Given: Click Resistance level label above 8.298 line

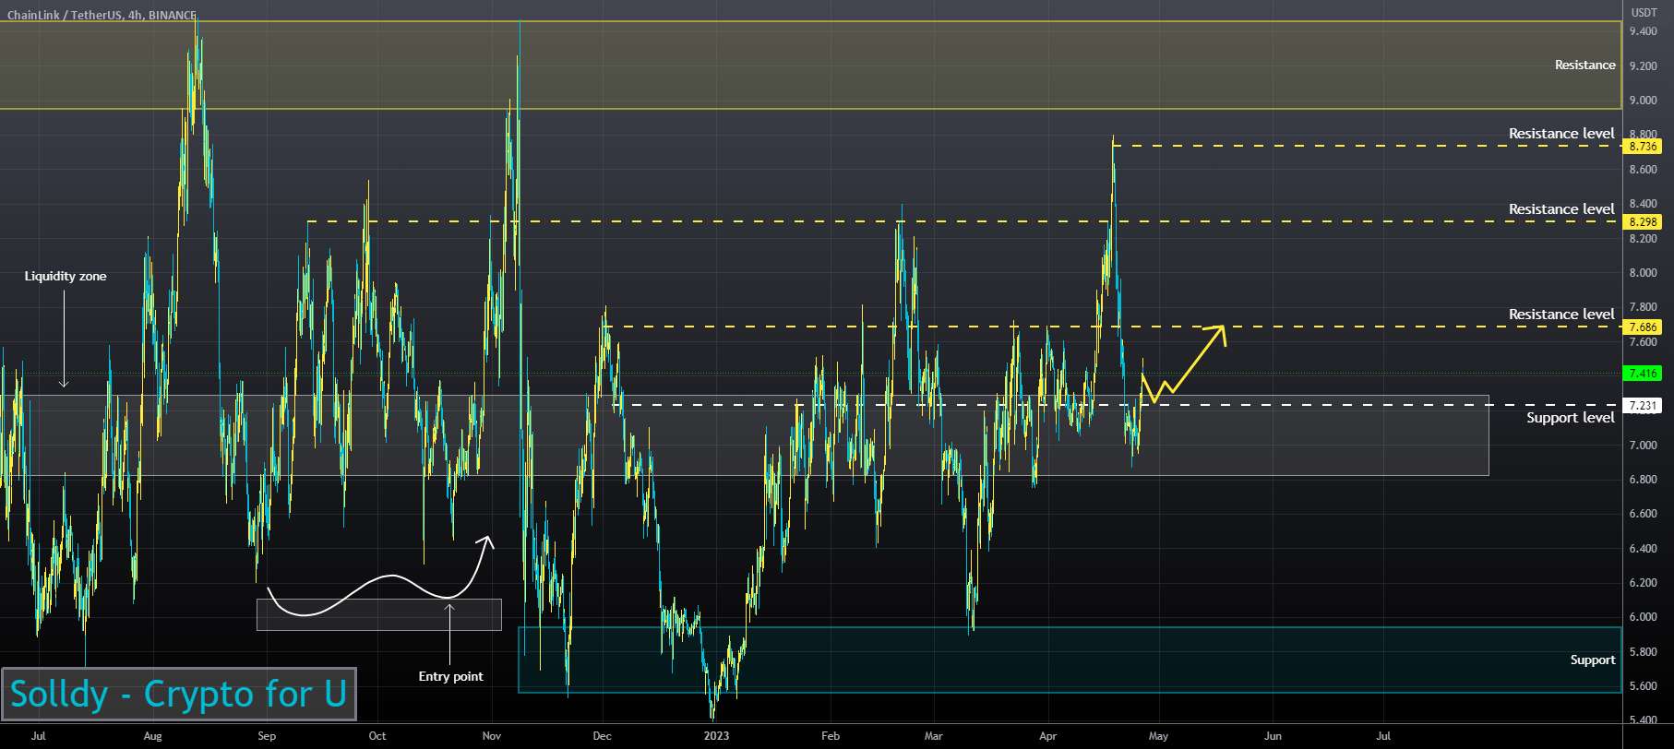Looking at the screenshot, I should tap(1561, 209).
